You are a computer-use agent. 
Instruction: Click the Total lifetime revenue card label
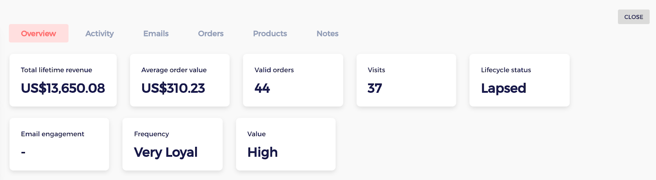[57, 70]
